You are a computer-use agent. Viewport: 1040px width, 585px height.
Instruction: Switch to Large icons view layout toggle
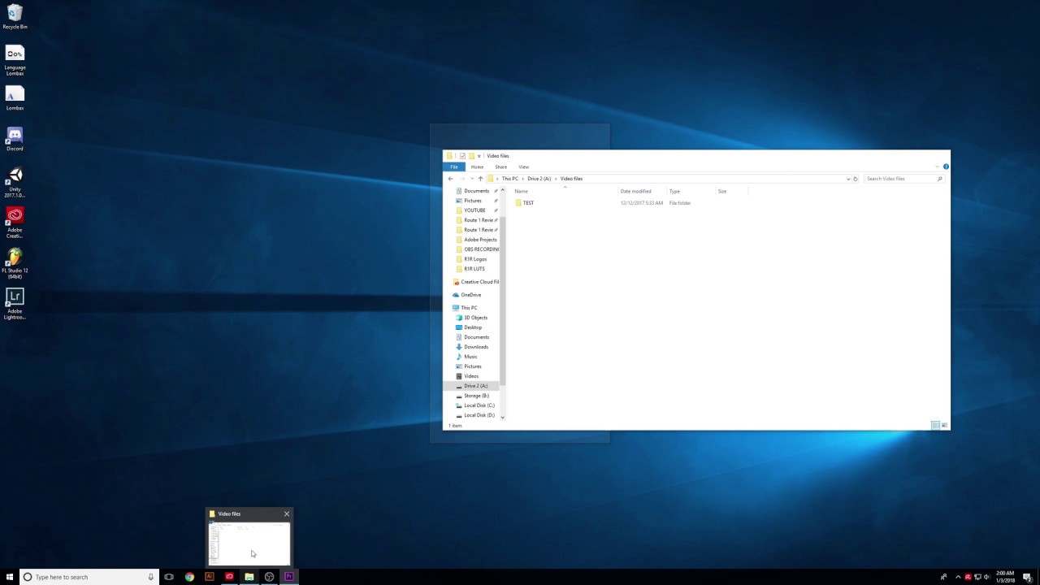pyautogui.click(x=944, y=426)
